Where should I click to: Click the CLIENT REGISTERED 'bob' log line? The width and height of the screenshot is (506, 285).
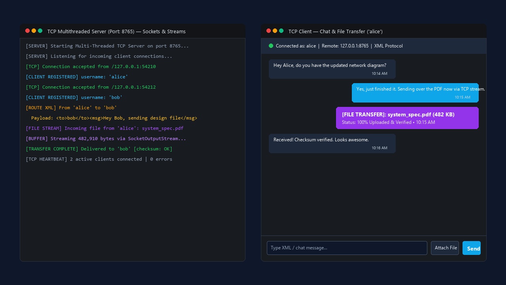click(x=74, y=97)
